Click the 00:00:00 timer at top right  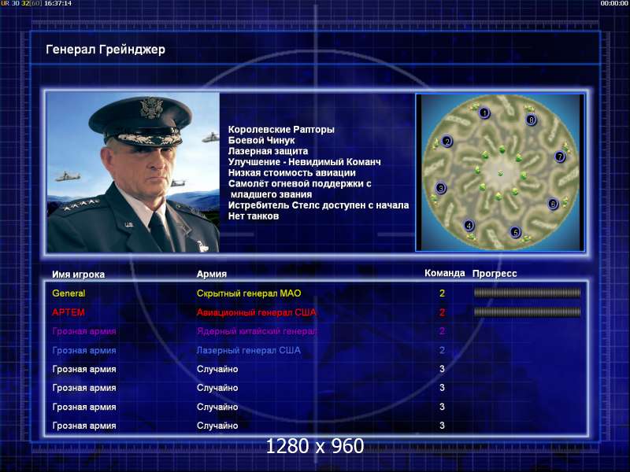(614, 3)
